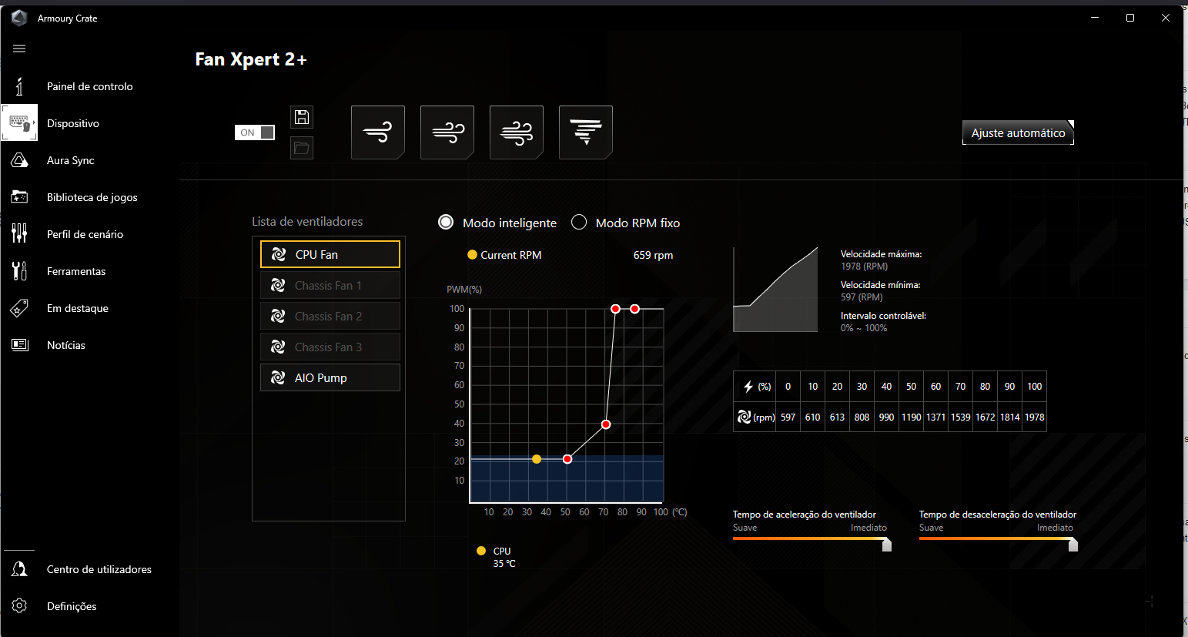Click the lightning bolt percent header icon

(748, 387)
